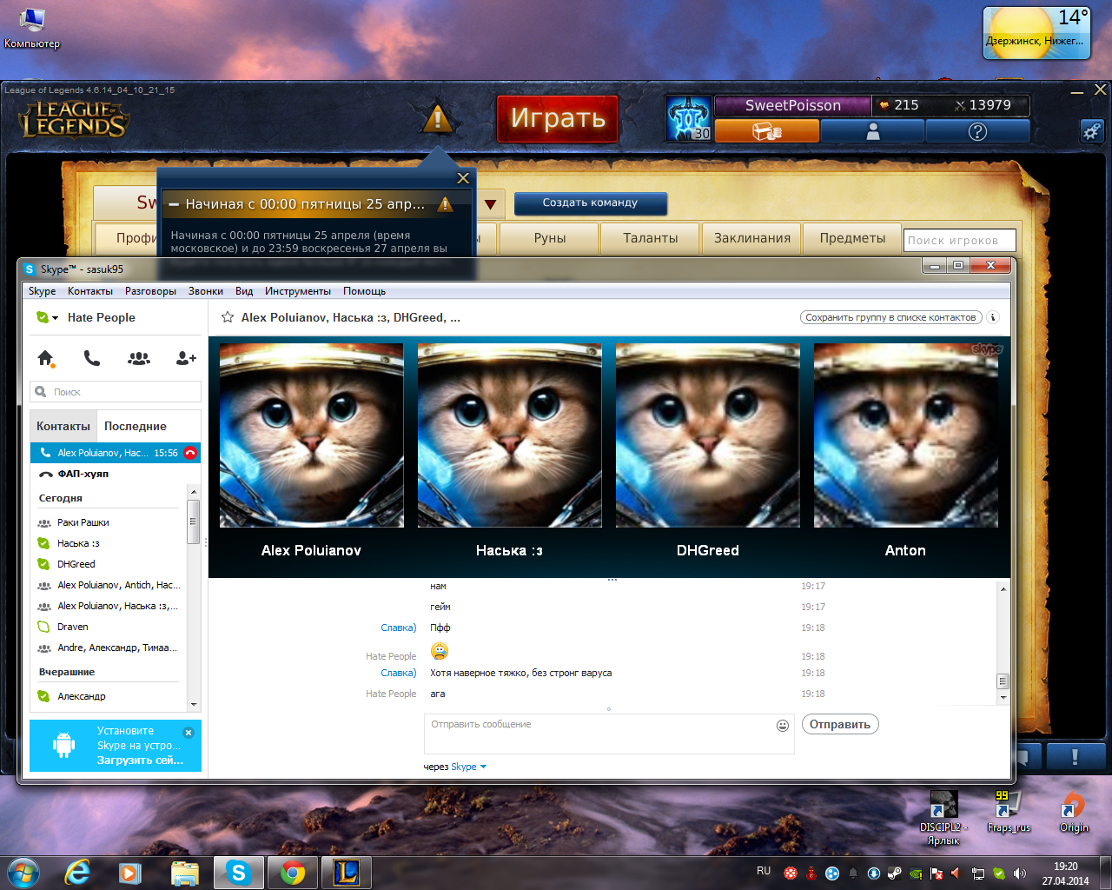Click the Anton participant video thumbnail

click(905, 435)
